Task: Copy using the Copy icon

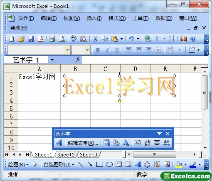Action: [x=105, y=39]
